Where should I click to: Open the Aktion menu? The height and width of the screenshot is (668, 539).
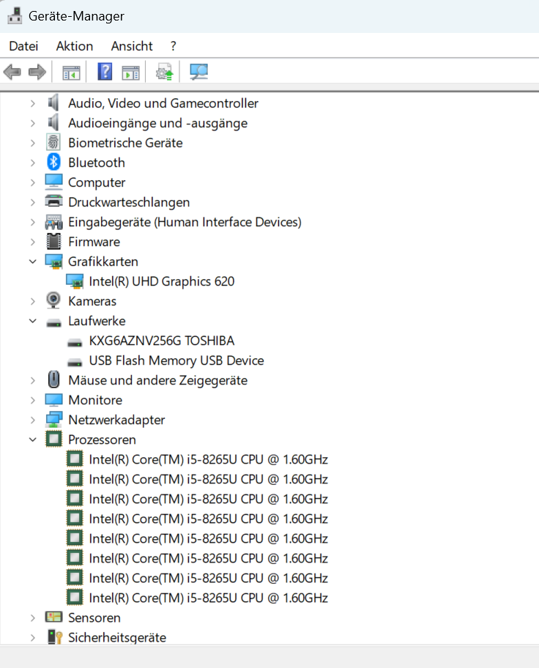click(75, 46)
